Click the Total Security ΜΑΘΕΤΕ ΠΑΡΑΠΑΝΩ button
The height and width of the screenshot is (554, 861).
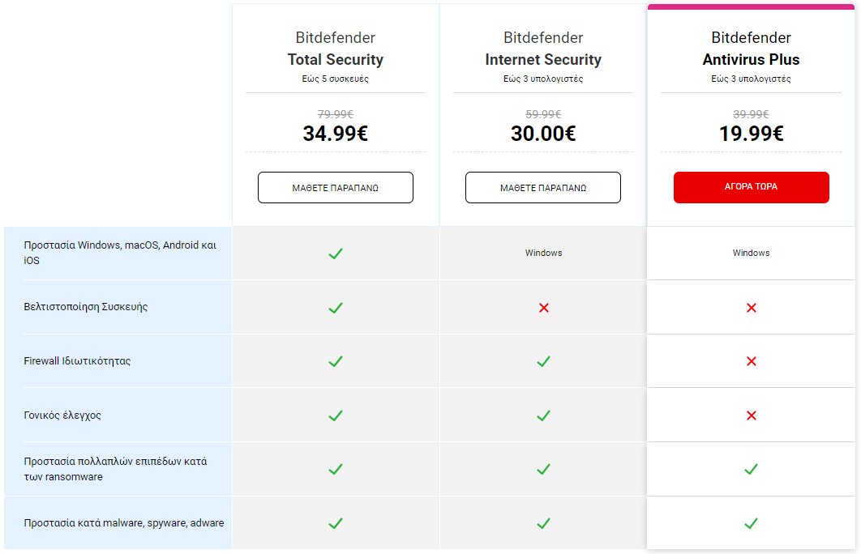(x=335, y=187)
